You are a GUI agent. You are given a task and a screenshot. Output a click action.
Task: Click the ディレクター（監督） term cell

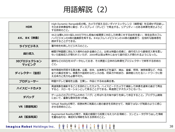pos(29,73)
